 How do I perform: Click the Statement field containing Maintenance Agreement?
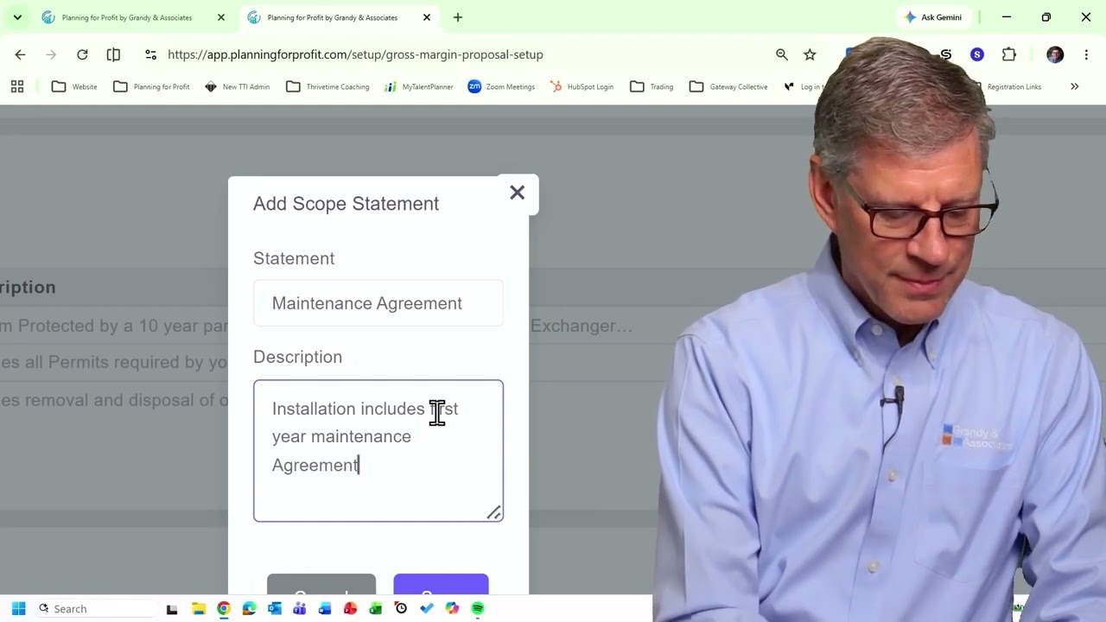point(378,303)
